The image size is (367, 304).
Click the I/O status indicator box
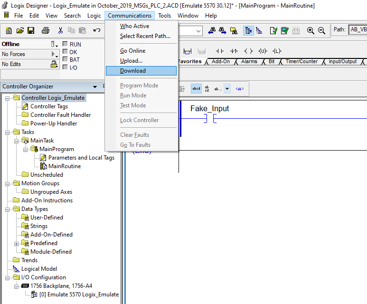pos(66,67)
